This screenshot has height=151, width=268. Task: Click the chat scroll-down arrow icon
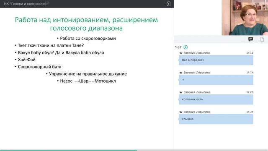(186, 47)
